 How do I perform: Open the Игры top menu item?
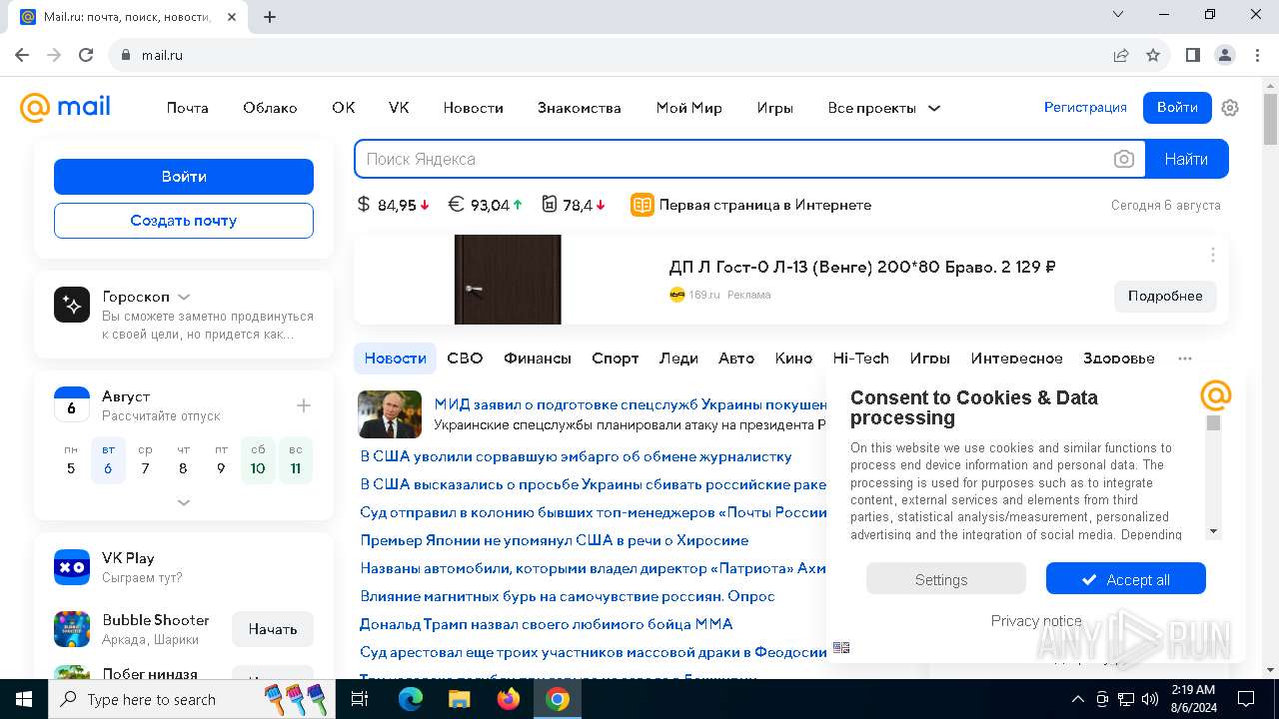pos(774,108)
